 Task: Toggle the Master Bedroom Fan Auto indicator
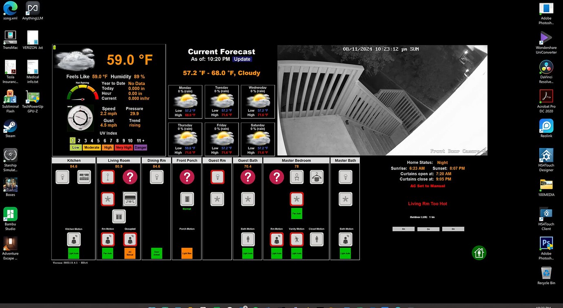[297, 213]
